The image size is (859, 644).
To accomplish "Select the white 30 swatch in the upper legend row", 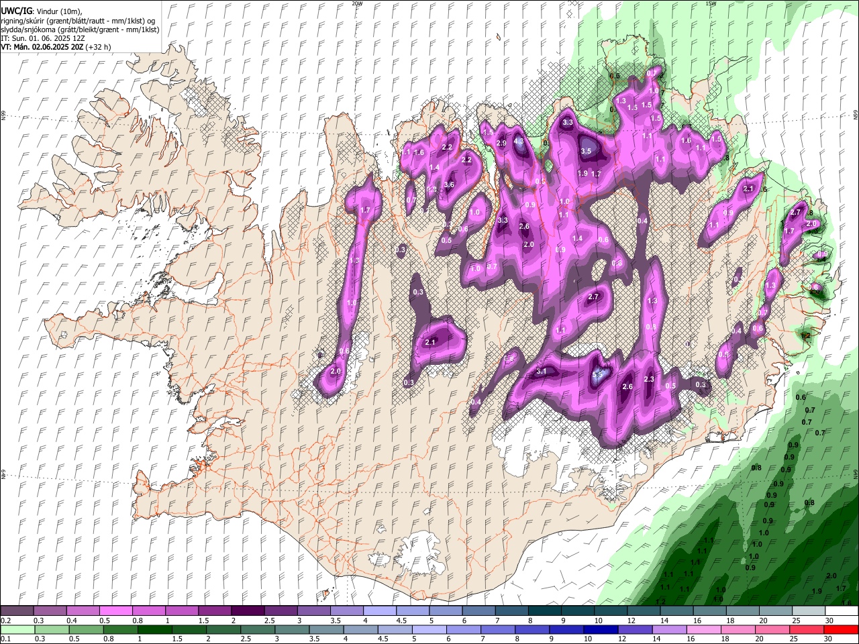I will click(841, 610).
